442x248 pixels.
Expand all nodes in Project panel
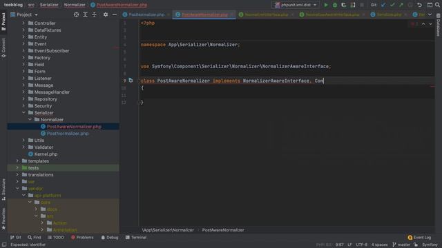click(x=85, y=14)
